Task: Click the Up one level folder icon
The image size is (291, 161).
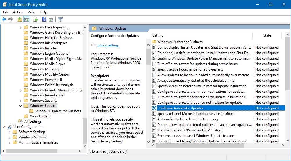Action: tap(20, 19)
